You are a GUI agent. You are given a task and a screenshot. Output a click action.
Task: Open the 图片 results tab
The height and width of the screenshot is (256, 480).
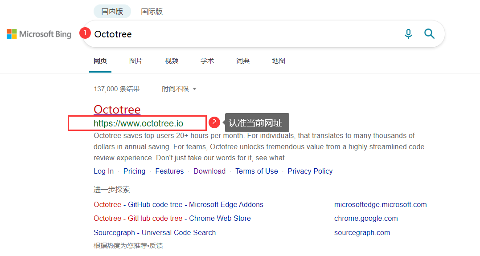(136, 61)
